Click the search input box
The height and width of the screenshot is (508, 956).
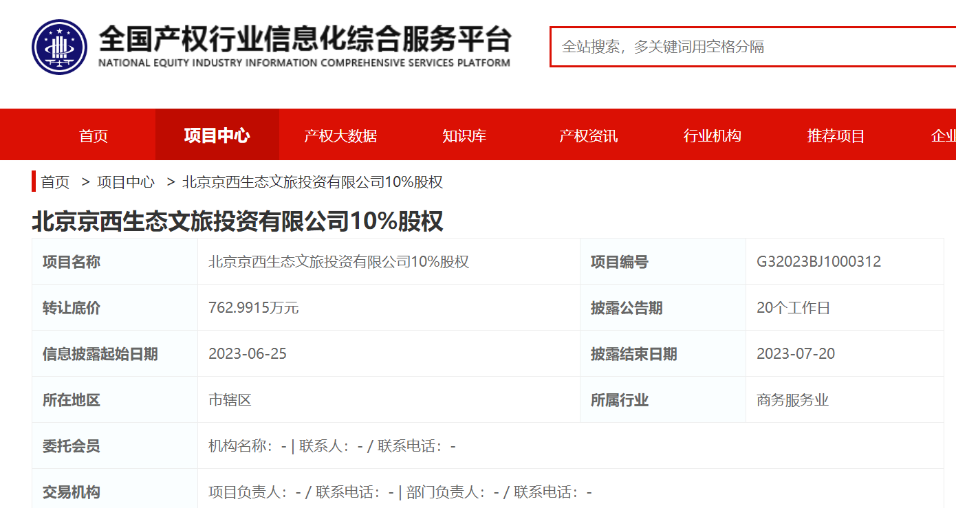click(x=750, y=47)
